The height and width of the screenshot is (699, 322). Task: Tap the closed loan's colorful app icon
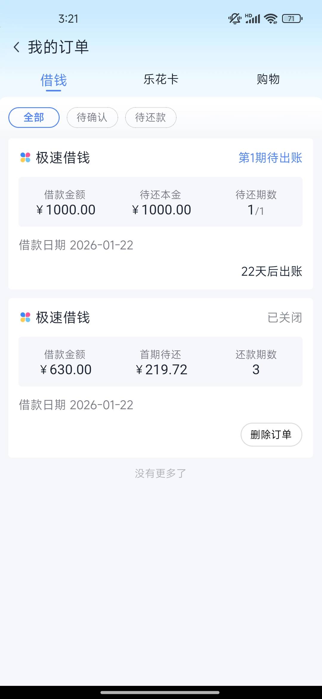[x=25, y=317]
